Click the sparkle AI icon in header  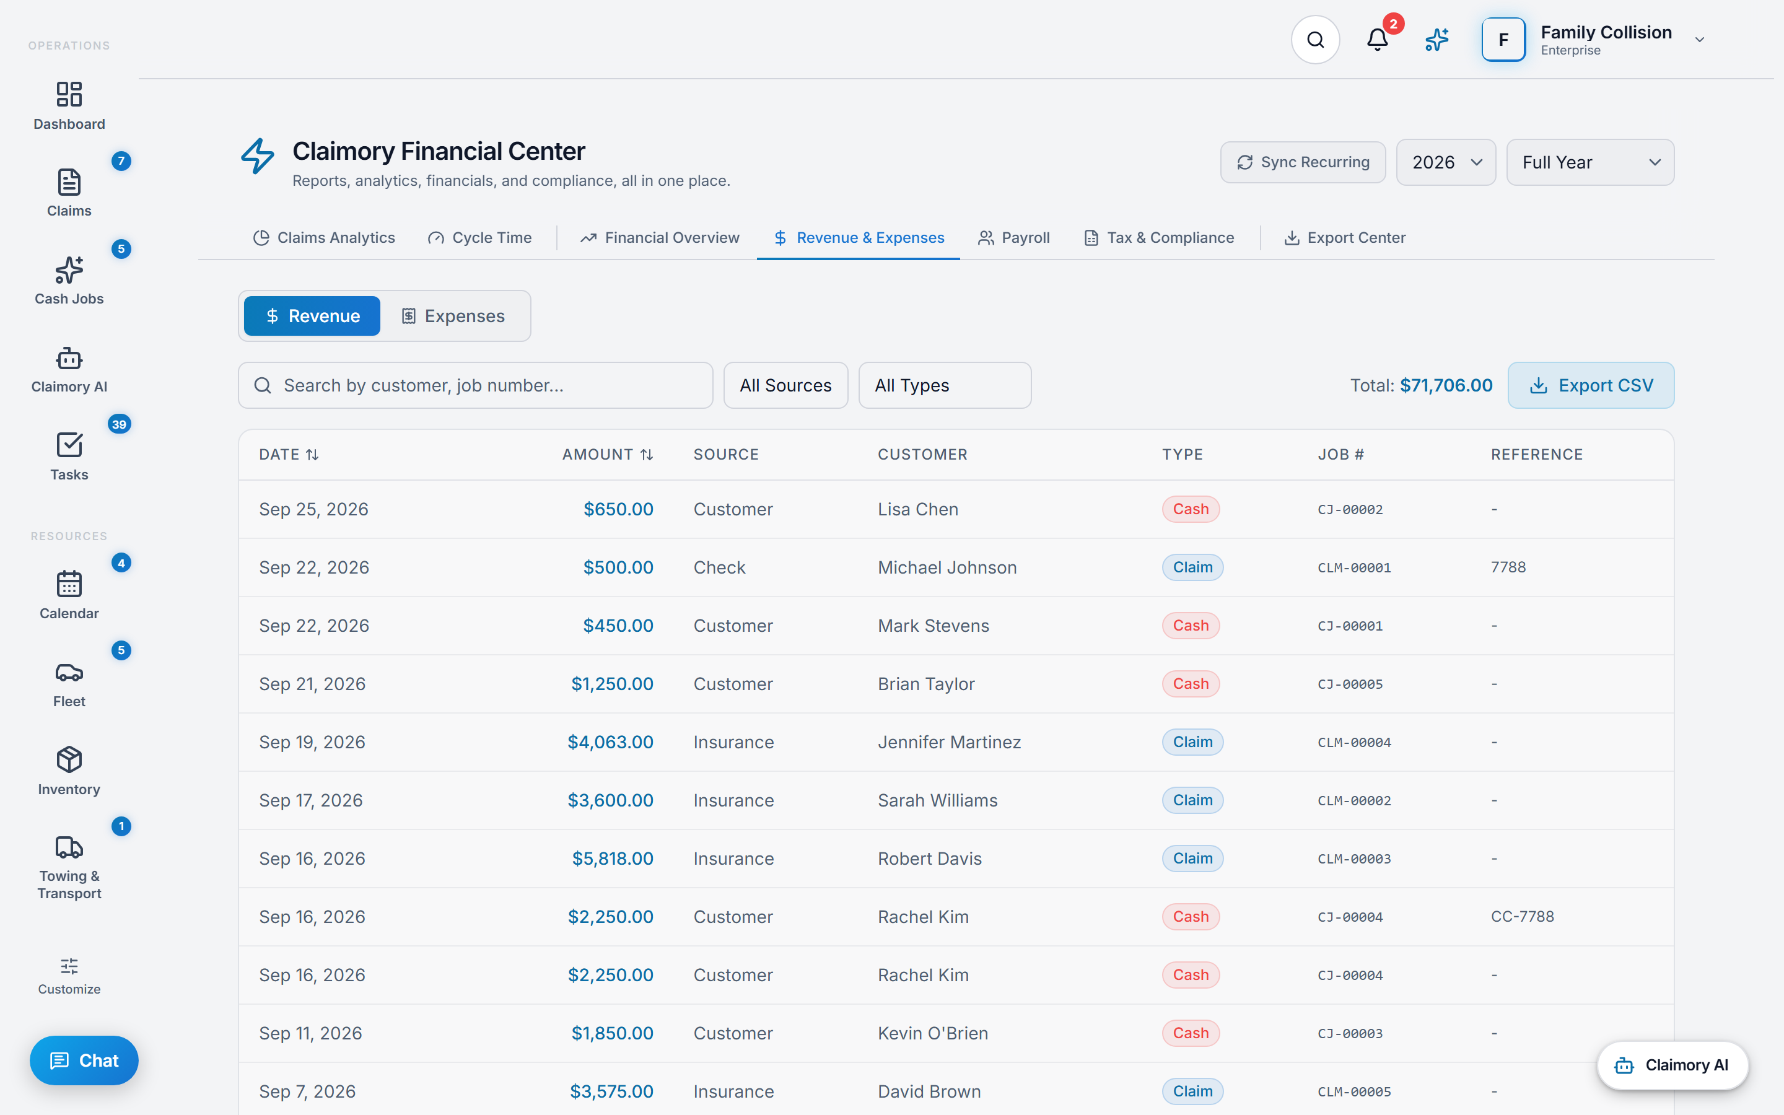[x=1436, y=40]
